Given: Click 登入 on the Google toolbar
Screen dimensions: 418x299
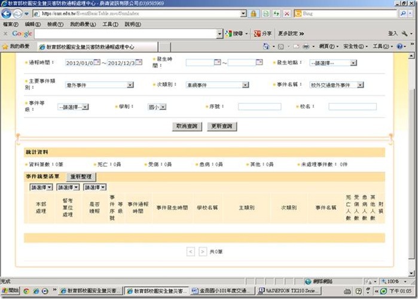Looking at the screenshot, I should pyautogui.click(x=392, y=33).
